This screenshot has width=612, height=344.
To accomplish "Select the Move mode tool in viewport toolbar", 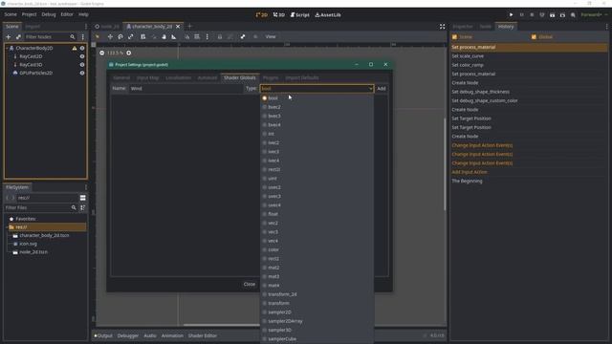I will tap(110, 36).
